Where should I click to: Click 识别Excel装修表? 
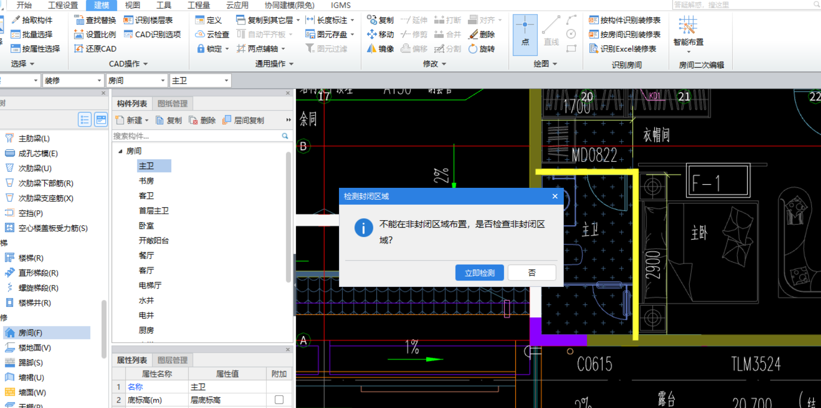point(623,49)
